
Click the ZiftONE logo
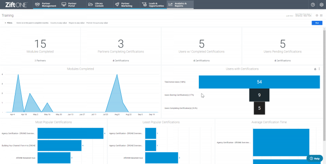tap(16, 5)
